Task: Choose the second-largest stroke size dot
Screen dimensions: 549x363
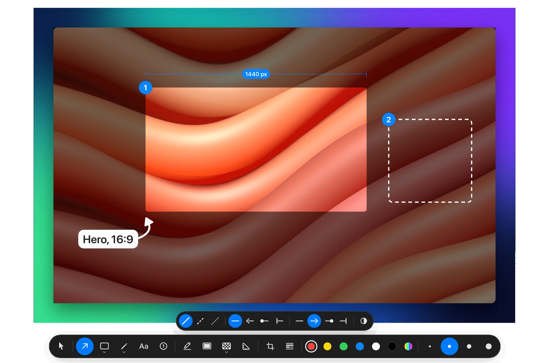Action: pyautogui.click(x=469, y=346)
